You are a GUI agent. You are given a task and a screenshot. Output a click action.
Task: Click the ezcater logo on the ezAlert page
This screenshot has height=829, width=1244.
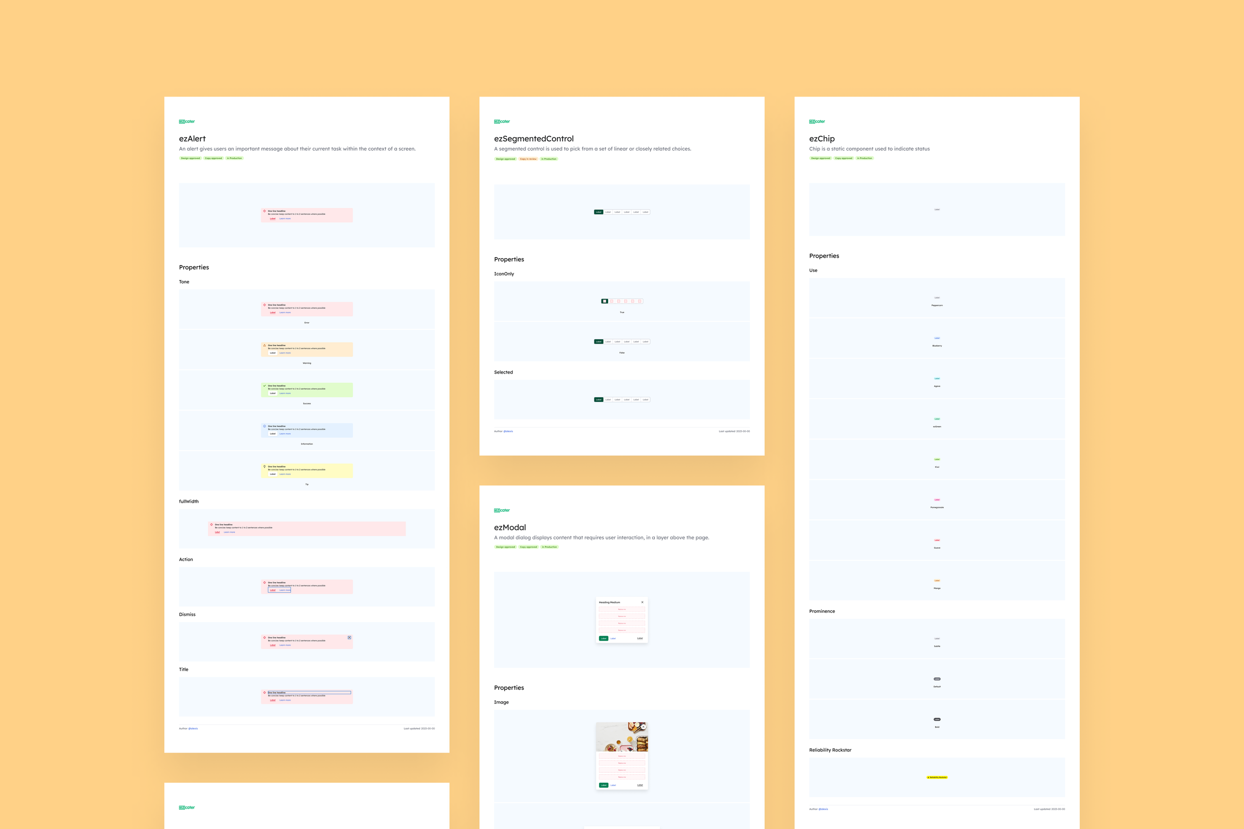(187, 122)
